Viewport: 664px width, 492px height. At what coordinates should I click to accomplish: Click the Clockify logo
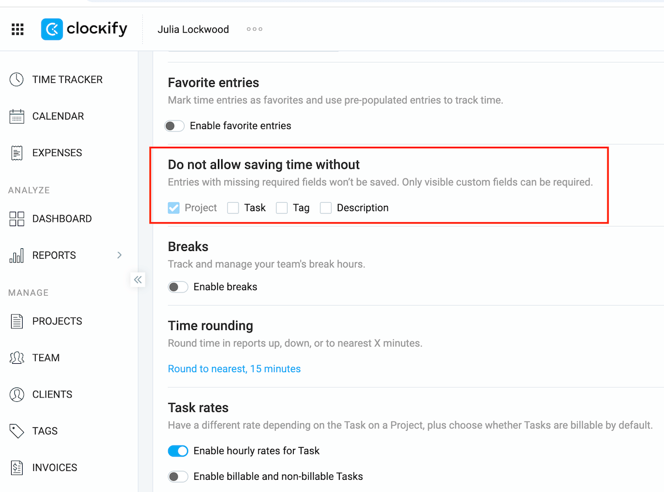click(84, 28)
